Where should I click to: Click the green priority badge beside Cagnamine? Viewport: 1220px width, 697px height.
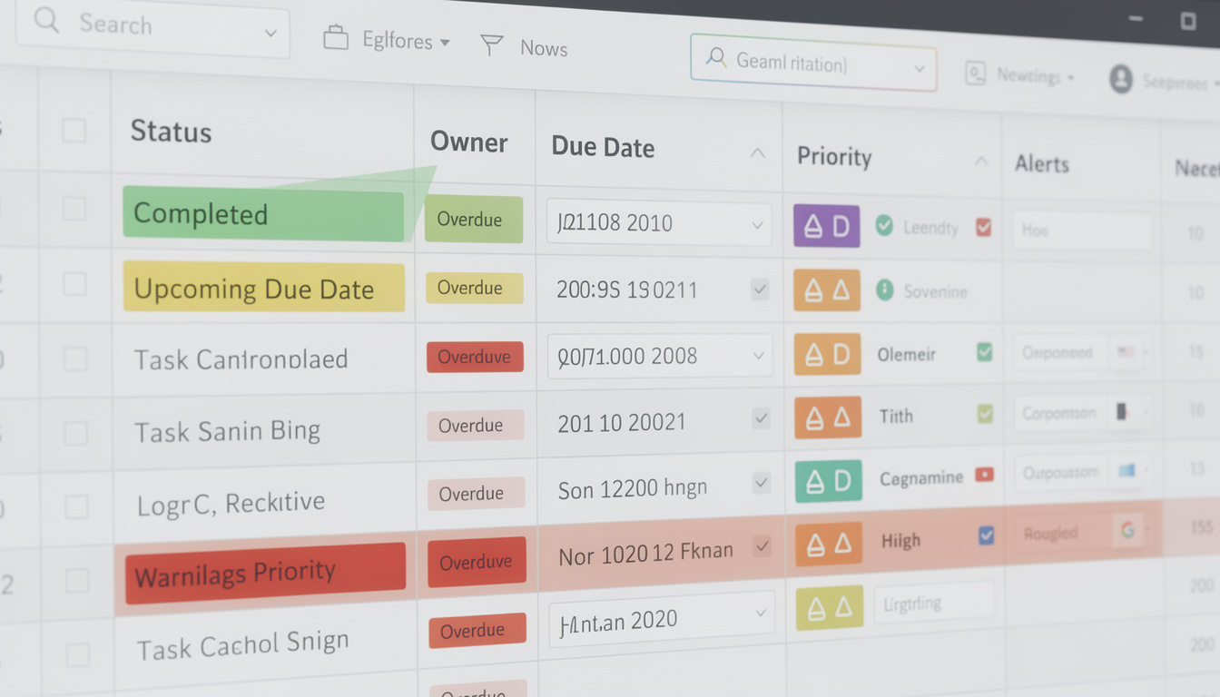click(x=829, y=481)
